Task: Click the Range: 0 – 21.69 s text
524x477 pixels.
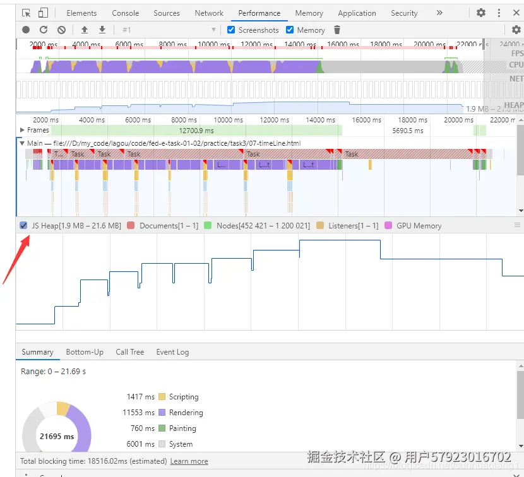Action: (x=54, y=372)
